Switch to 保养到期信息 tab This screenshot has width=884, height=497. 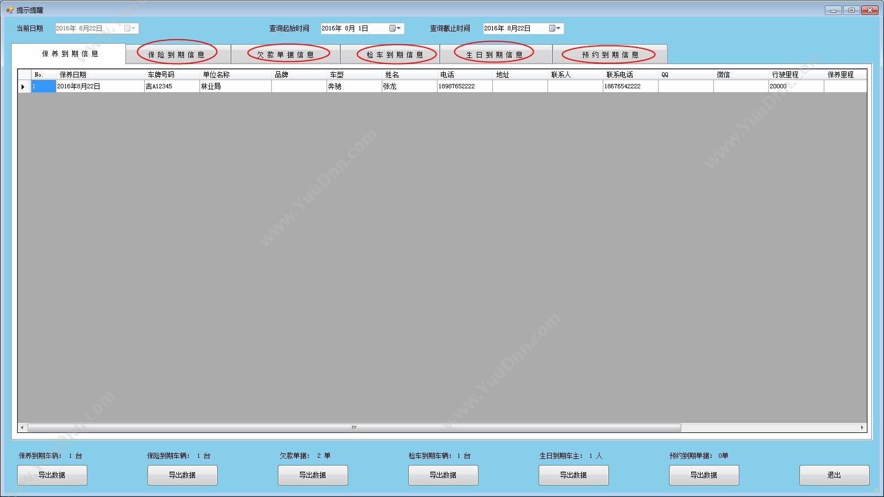pyautogui.click(x=70, y=54)
